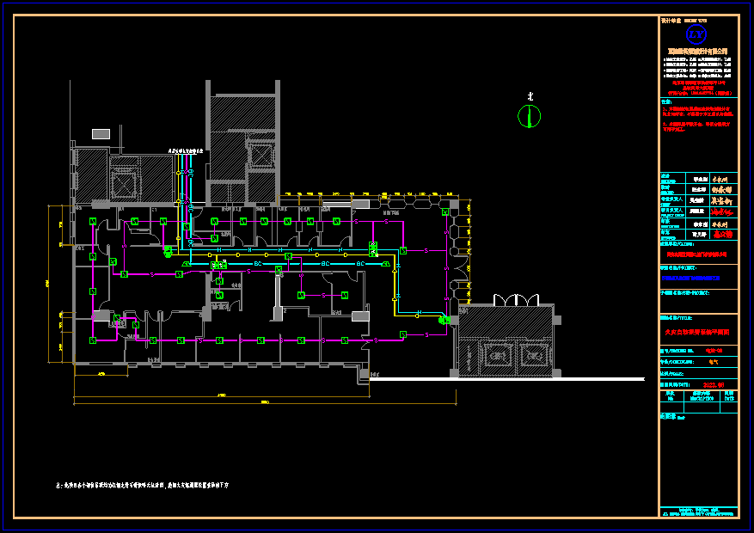754x533 pixels.
Task: Select the small grey rectangle at top-left
Action: pyautogui.click(x=101, y=134)
